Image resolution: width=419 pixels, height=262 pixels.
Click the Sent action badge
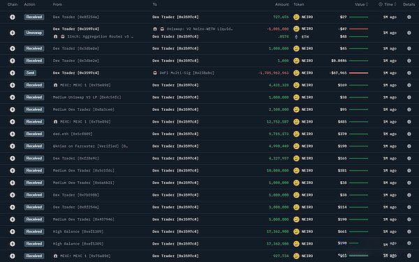30,72
